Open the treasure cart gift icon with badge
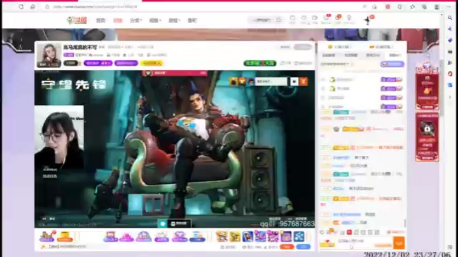 pyautogui.click(x=47, y=236)
